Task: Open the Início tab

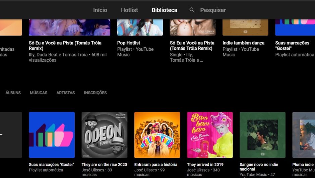Action: [100, 10]
